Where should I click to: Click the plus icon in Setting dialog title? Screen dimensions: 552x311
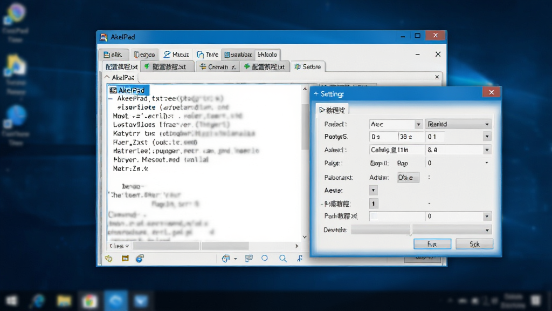[x=316, y=94]
